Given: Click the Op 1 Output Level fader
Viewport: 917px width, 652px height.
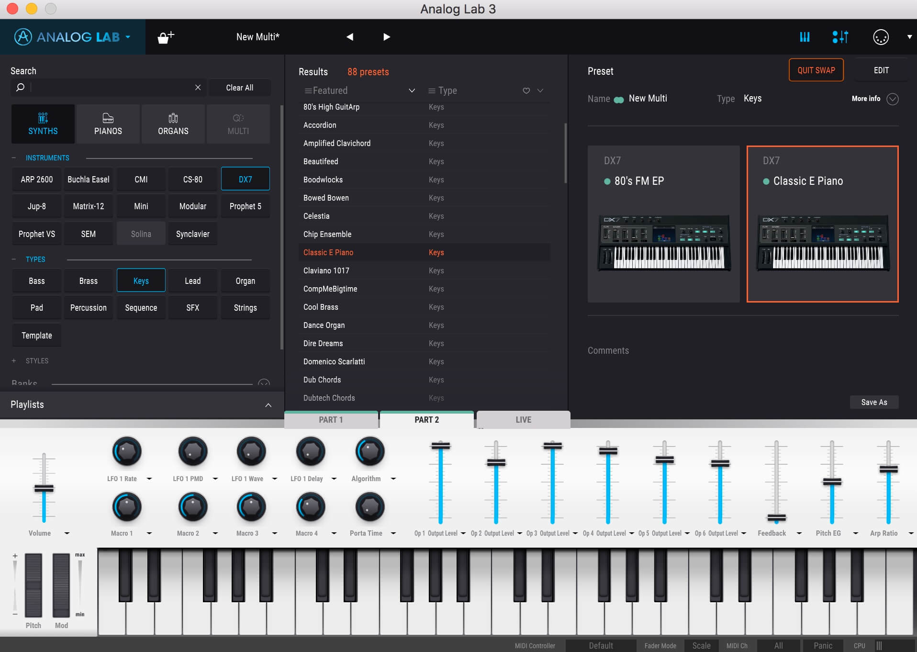Looking at the screenshot, I should pos(440,446).
